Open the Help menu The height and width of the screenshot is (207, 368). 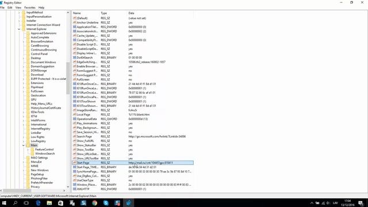point(41,7)
